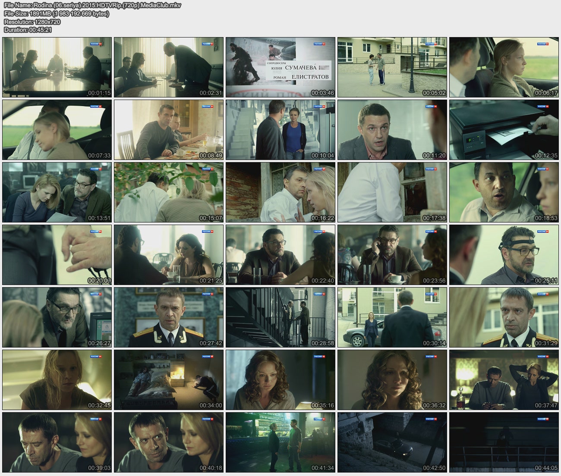Select the thumbnail timestamped 00:05:02
This screenshot has width=561, height=476.
(392, 67)
